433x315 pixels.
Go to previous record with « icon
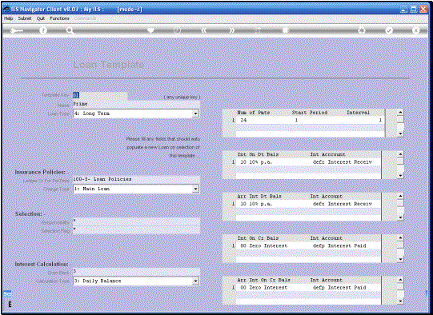click(204, 30)
